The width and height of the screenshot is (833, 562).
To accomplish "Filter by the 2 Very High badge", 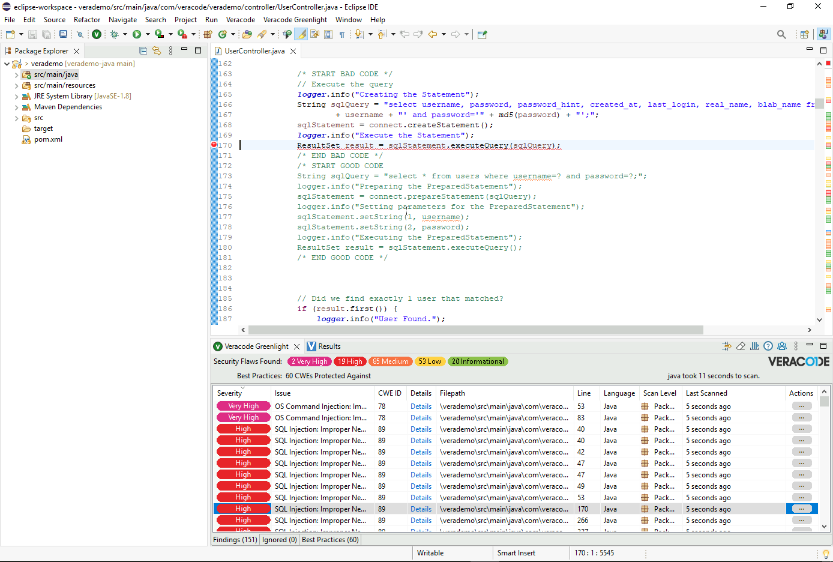I will coord(310,361).
